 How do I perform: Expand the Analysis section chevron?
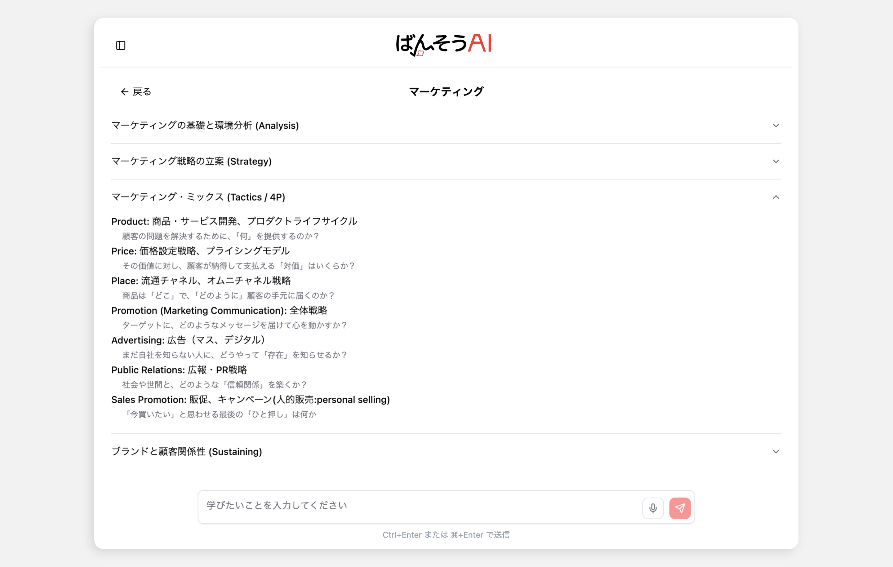[775, 126]
